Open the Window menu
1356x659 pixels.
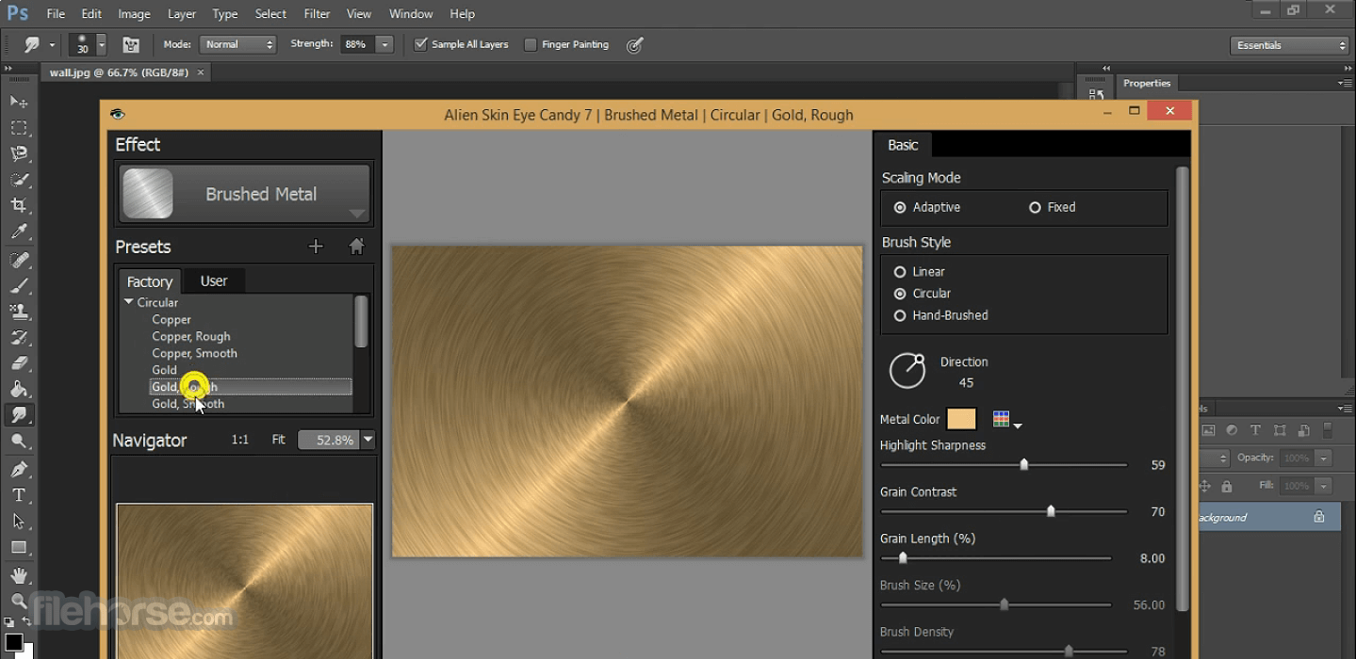click(411, 14)
